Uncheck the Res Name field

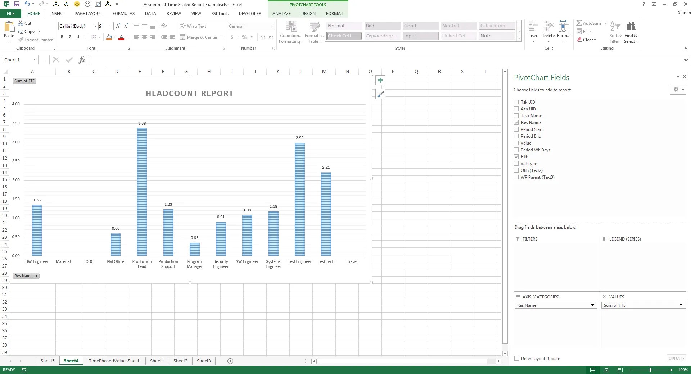[x=516, y=122]
